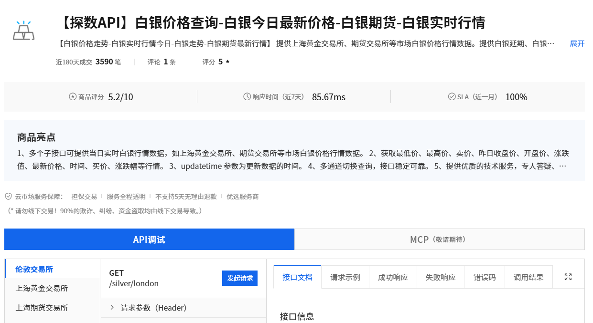Click the blue 发起请求 button
This screenshot has width=593, height=323.
coord(239,278)
